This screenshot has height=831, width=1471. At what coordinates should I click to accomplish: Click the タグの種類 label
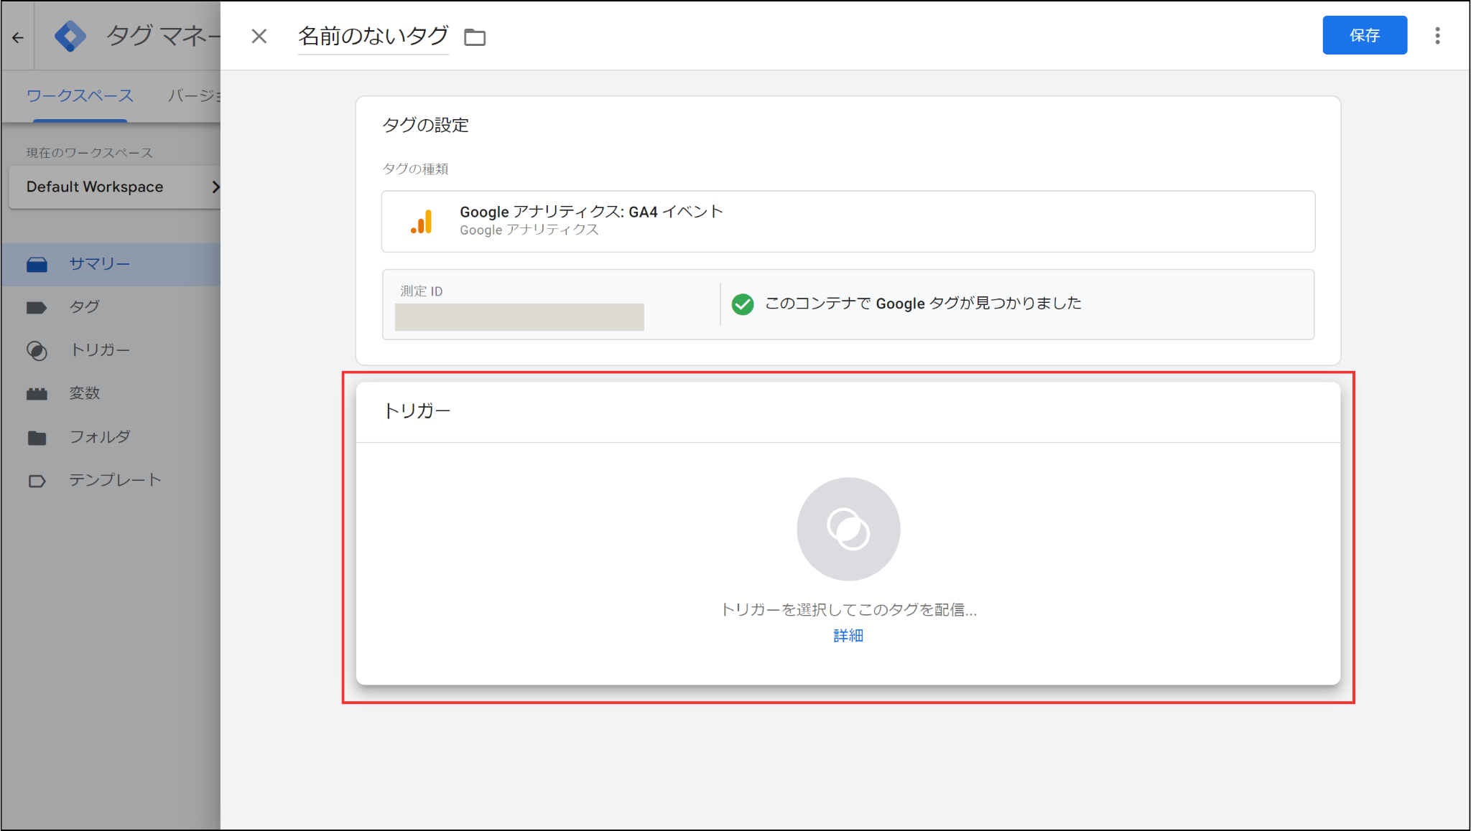point(415,169)
